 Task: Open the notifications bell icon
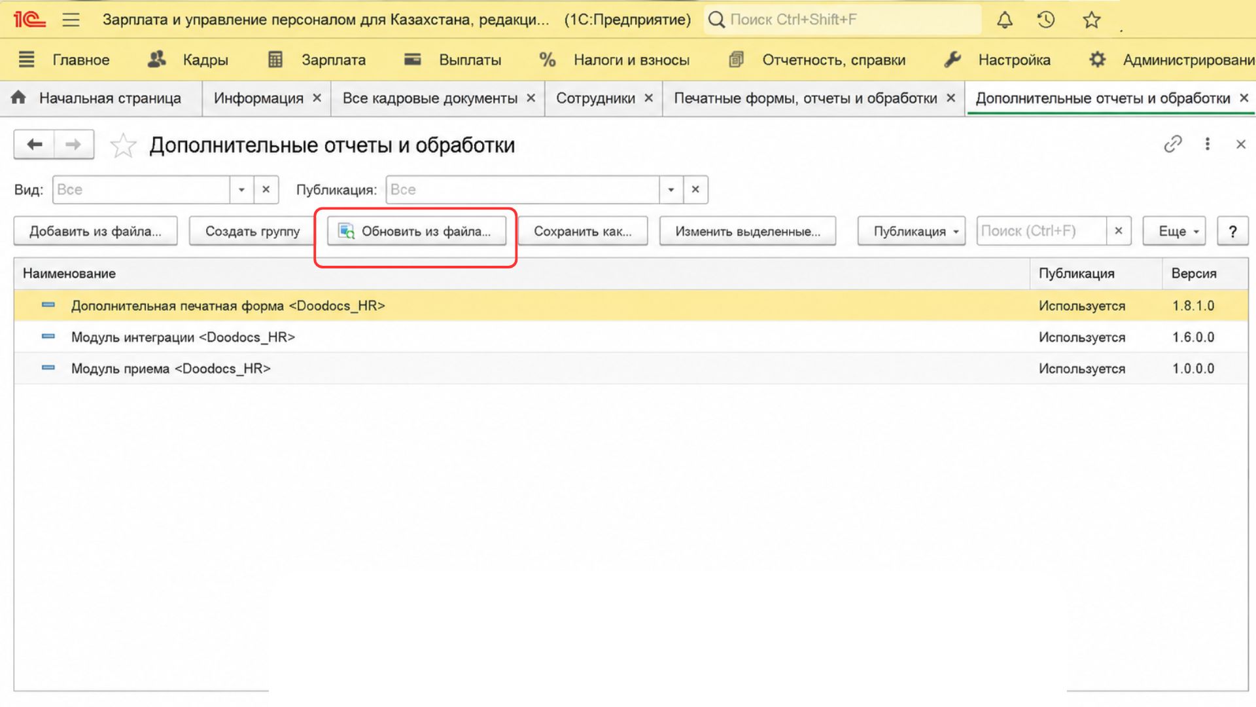point(1004,20)
